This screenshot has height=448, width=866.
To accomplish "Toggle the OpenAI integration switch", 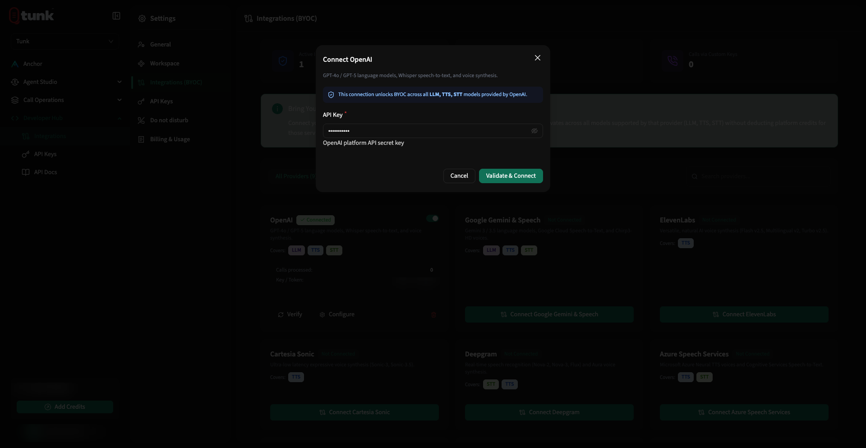I will [x=433, y=218].
